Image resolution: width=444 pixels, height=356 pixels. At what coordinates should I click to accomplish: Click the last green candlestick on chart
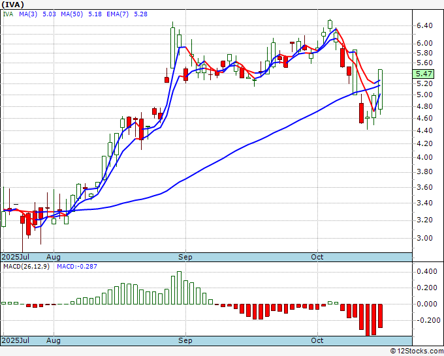[381, 89]
